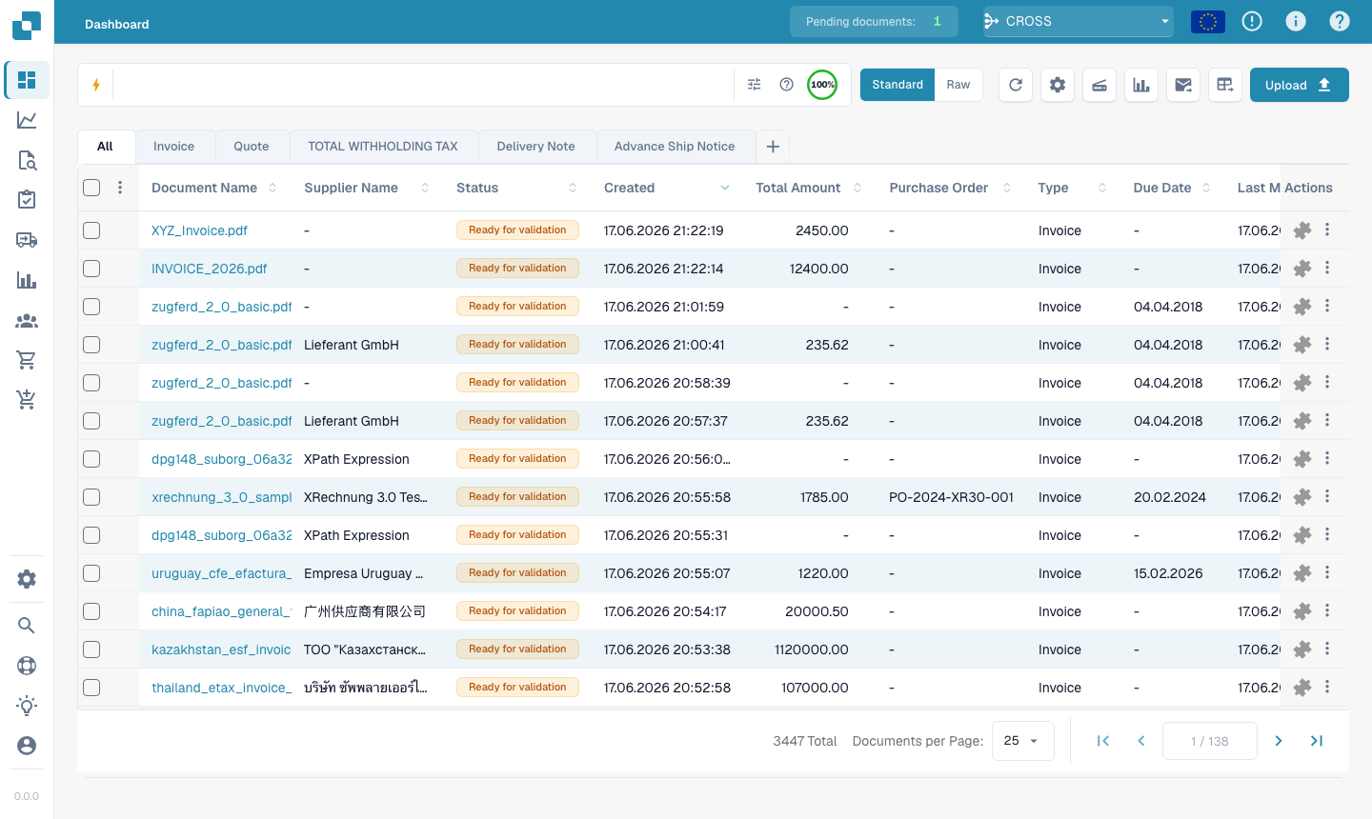Image resolution: width=1372 pixels, height=819 pixels.
Task: Sort by the Created column arrow
Action: (725, 188)
